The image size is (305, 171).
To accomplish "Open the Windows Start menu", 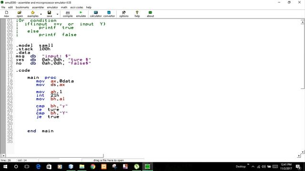I will pos(5,167).
